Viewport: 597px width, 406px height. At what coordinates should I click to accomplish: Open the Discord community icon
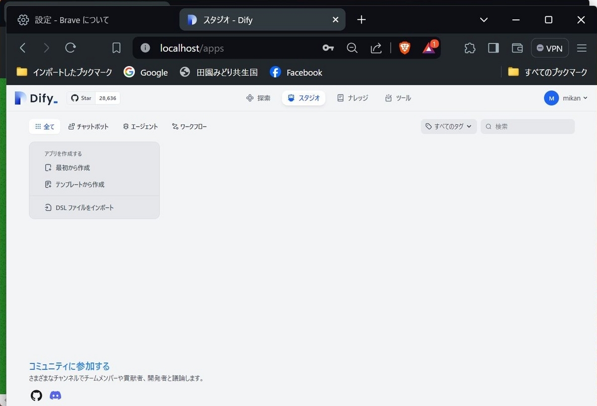click(x=56, y=396)
